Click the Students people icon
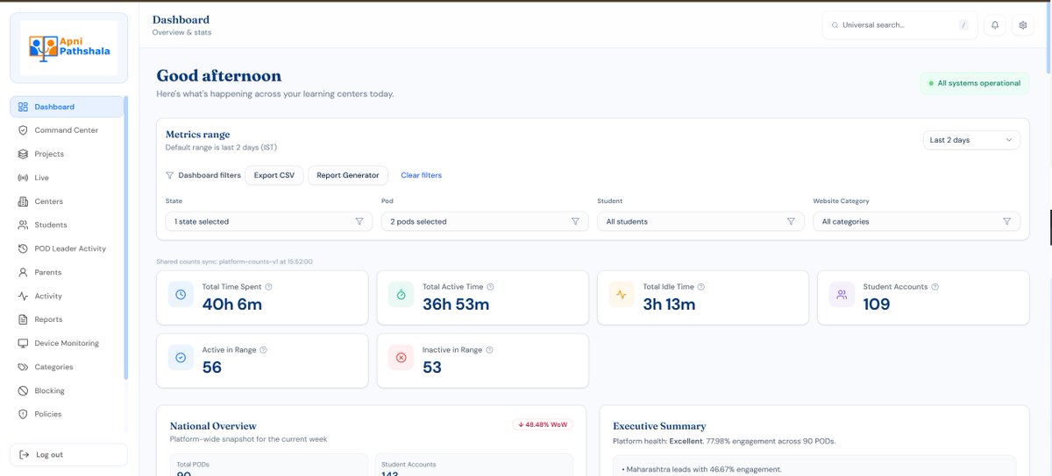This screenshot has height=476, width=1052. [23, 225]
